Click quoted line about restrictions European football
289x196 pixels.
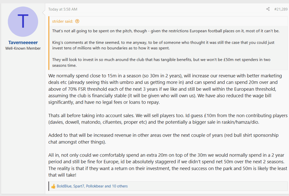click(166, 31)
